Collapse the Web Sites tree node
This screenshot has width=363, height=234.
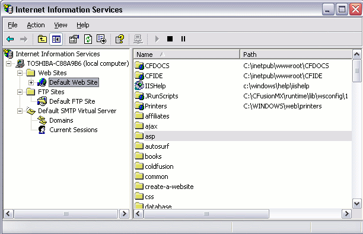[x=20, y=73]
